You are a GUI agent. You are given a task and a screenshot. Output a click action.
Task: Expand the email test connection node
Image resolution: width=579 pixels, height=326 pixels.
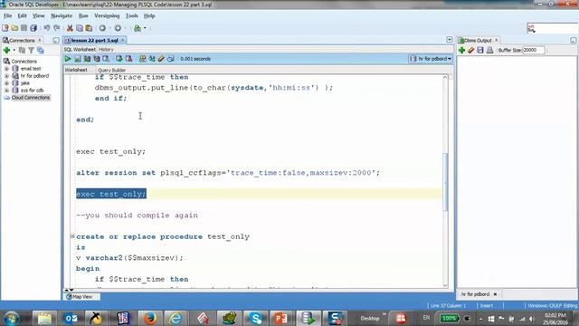pyautogui.click(x=6, y=69)
